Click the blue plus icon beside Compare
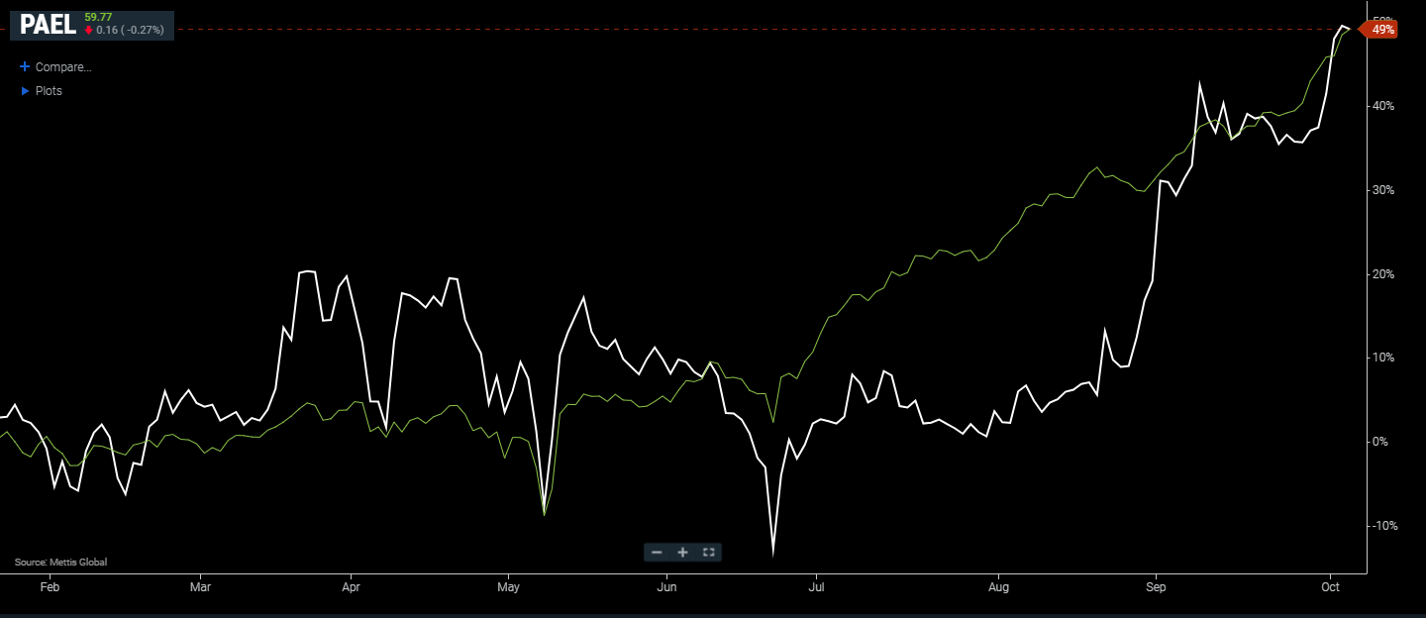Image resolution: width=1426 pixels, height=618 pixels. tap(25, 67)
